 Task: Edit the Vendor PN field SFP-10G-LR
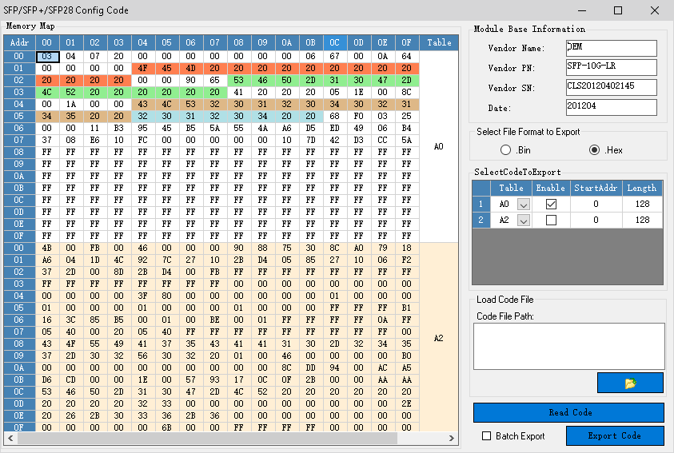click(x=610, y=67)
